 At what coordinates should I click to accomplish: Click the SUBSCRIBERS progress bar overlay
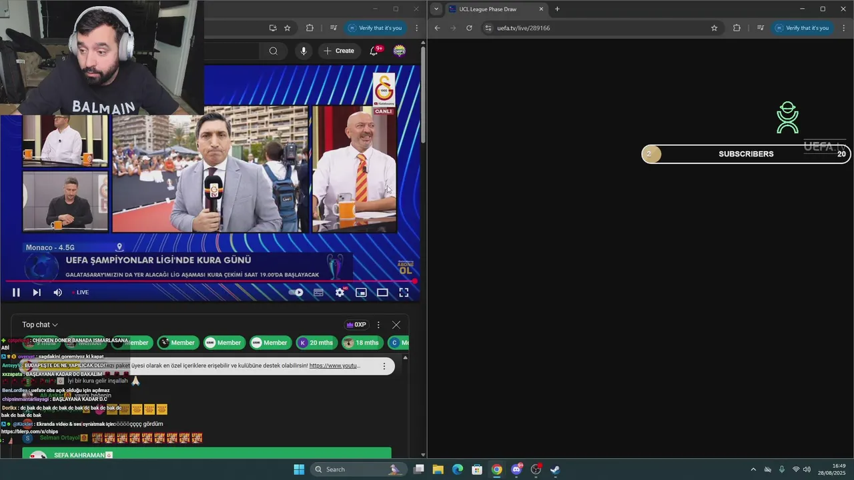(746, 154)
